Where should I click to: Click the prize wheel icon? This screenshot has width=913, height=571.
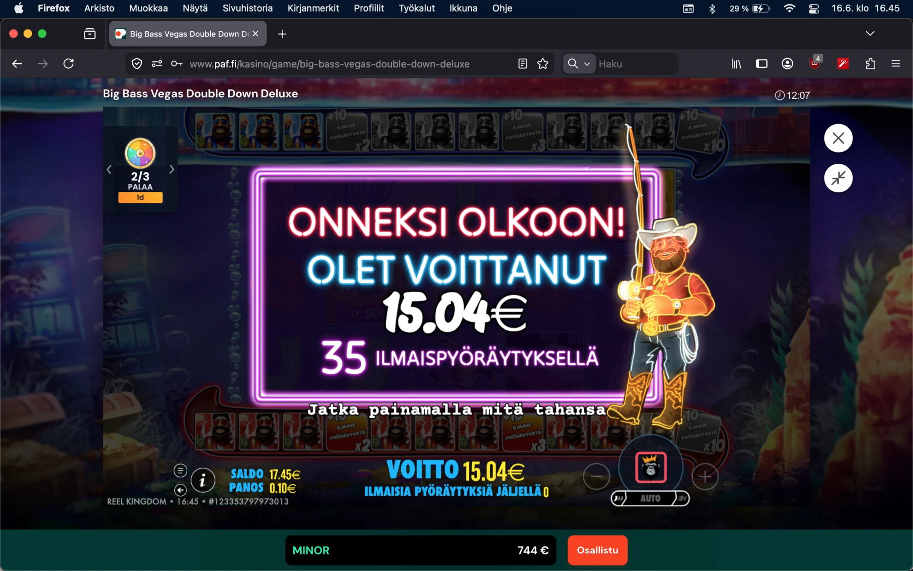[140, 153]
